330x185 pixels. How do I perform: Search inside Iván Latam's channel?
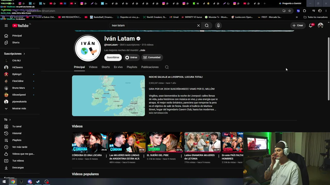(x=167, y=67)
